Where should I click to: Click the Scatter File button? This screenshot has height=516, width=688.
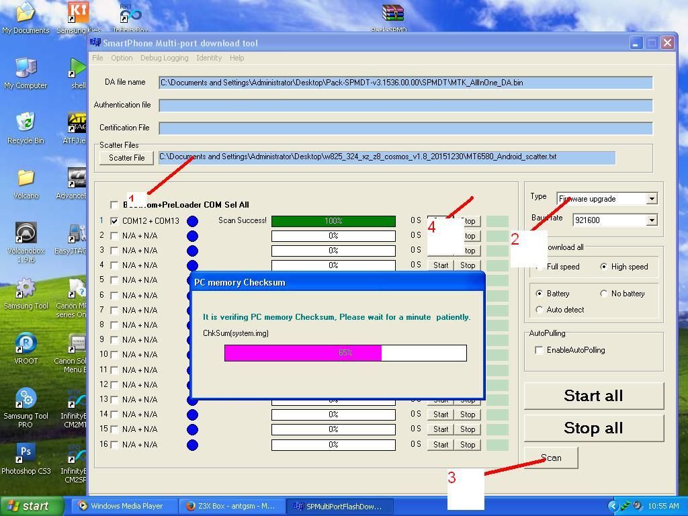126,158
